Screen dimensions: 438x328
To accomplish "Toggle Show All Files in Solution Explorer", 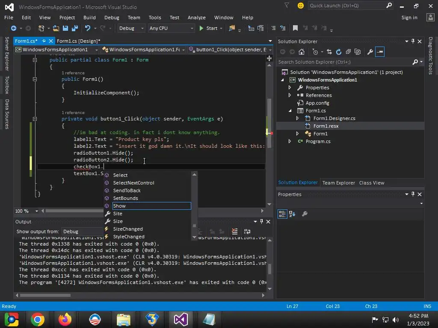I will point(358,52).
